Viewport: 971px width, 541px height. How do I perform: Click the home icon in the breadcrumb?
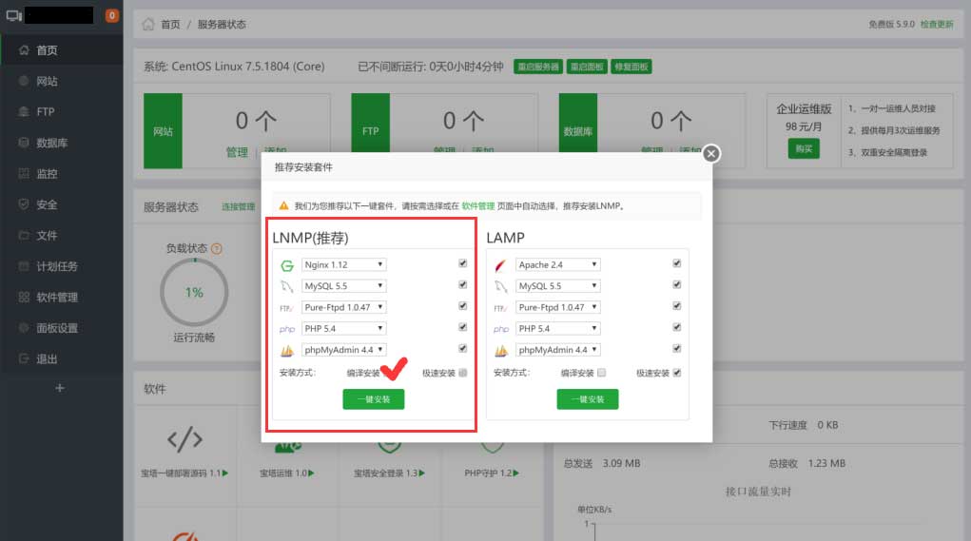pyautogui.click(x=148, y=24)
